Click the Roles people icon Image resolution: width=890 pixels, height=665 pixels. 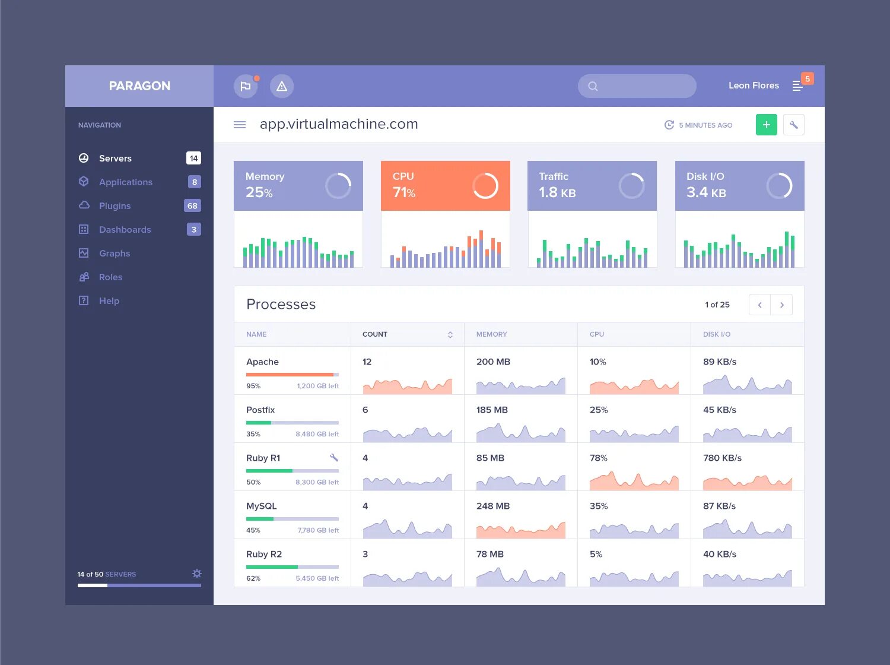coord(84,277)
